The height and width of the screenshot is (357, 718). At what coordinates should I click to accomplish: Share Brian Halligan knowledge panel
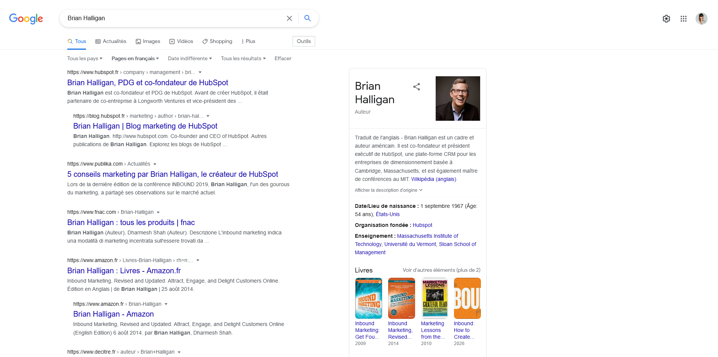pos(416,87)
